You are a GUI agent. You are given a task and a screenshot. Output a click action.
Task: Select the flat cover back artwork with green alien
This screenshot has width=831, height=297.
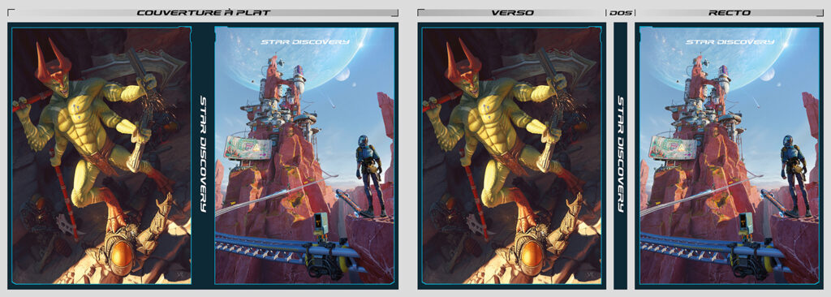click(101, 156)
